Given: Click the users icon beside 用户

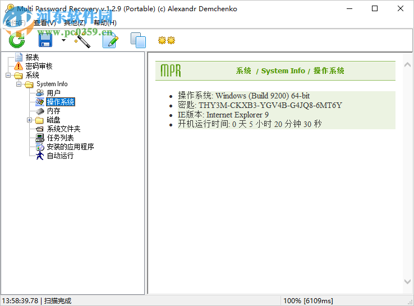Looking at the screenshot, I should point(40,93).
